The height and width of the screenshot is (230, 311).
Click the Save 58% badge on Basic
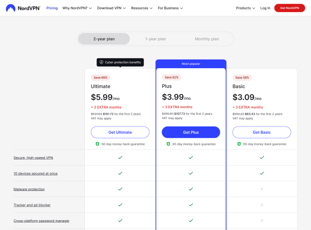(x=242, y=78)
